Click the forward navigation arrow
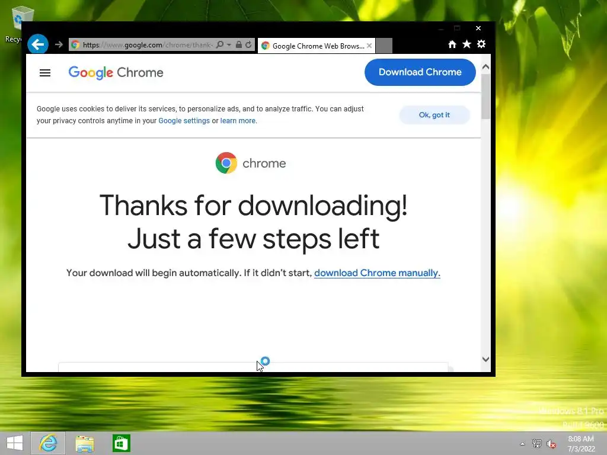 point(59,45)
